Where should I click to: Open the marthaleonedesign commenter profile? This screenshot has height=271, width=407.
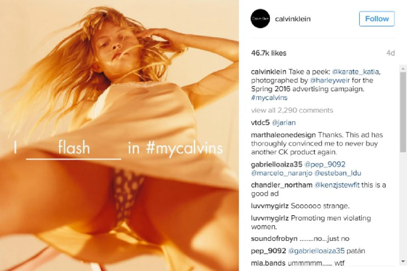[x=284, y=135]
